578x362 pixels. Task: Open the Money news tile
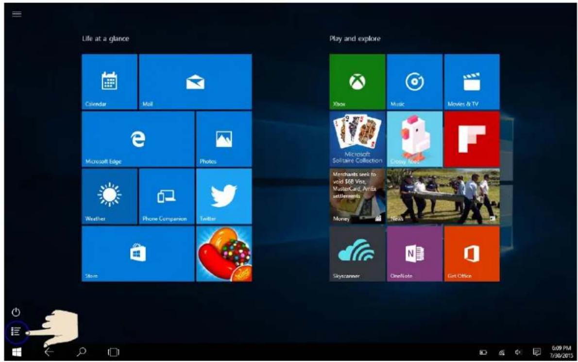[357, 196]
